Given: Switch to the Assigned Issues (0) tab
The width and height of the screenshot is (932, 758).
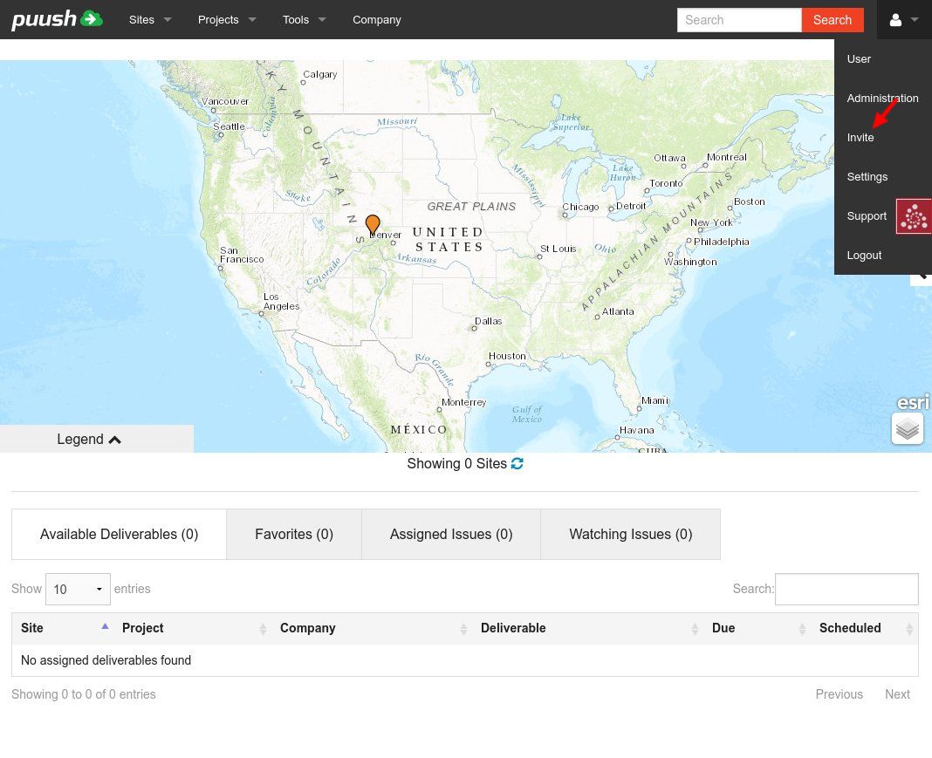Looking at the screenshot, I should tap(451, 534).
